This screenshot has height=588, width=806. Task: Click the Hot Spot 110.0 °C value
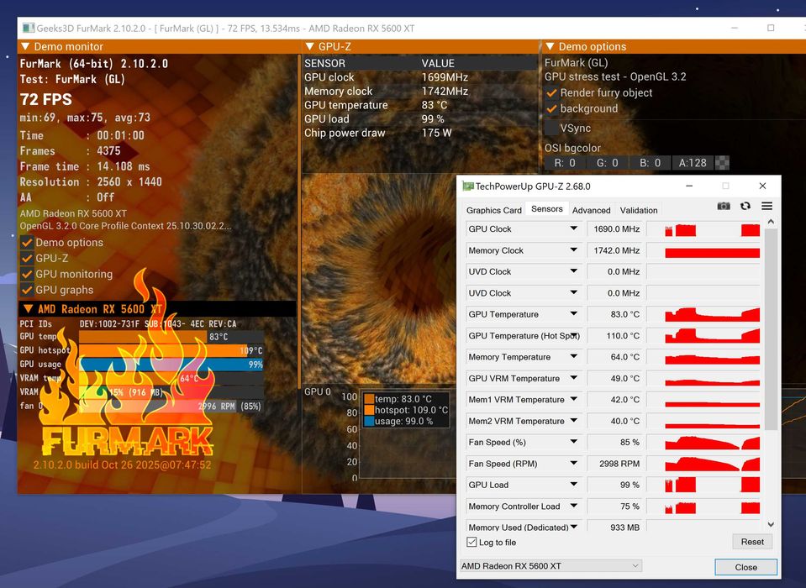tap(614, 336)
